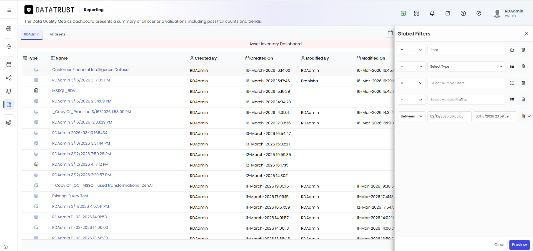Open list icon beside Select Multiple Profiles
Image resolution: width=533 pixels, height=251 pixels.
(x=512, y=100)
